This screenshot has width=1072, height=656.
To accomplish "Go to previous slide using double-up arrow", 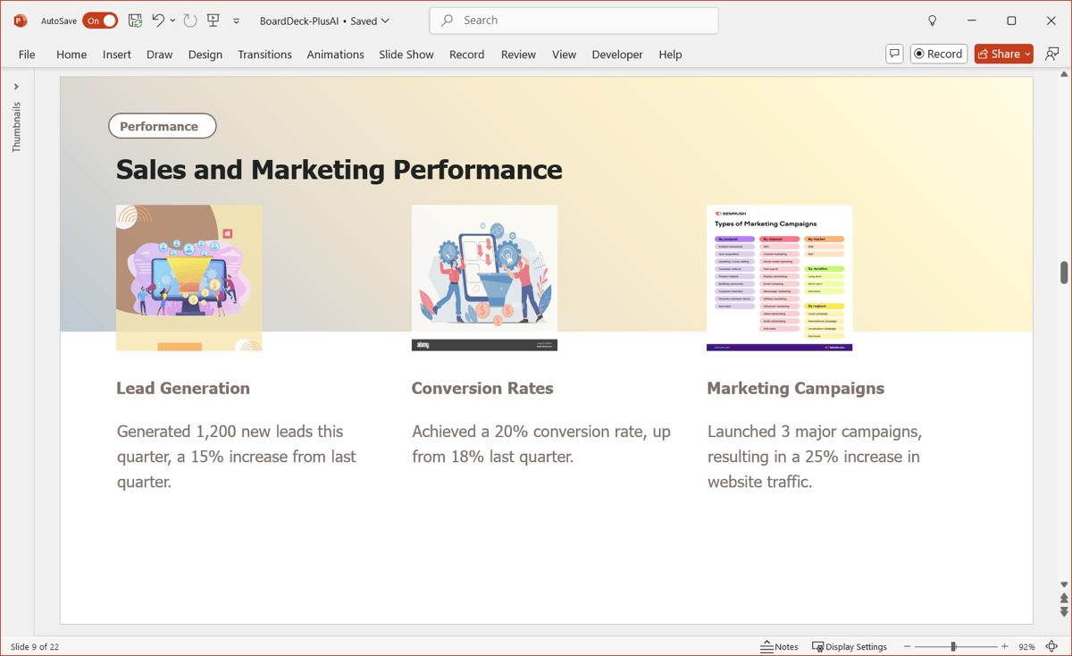I will click(1064, 598).
